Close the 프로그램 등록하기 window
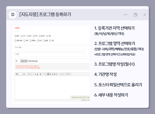The image size is (155, 114). point(145,15)
